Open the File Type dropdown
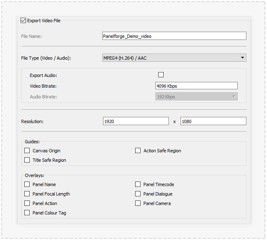 pyautogui.click(x=174, y=58)
